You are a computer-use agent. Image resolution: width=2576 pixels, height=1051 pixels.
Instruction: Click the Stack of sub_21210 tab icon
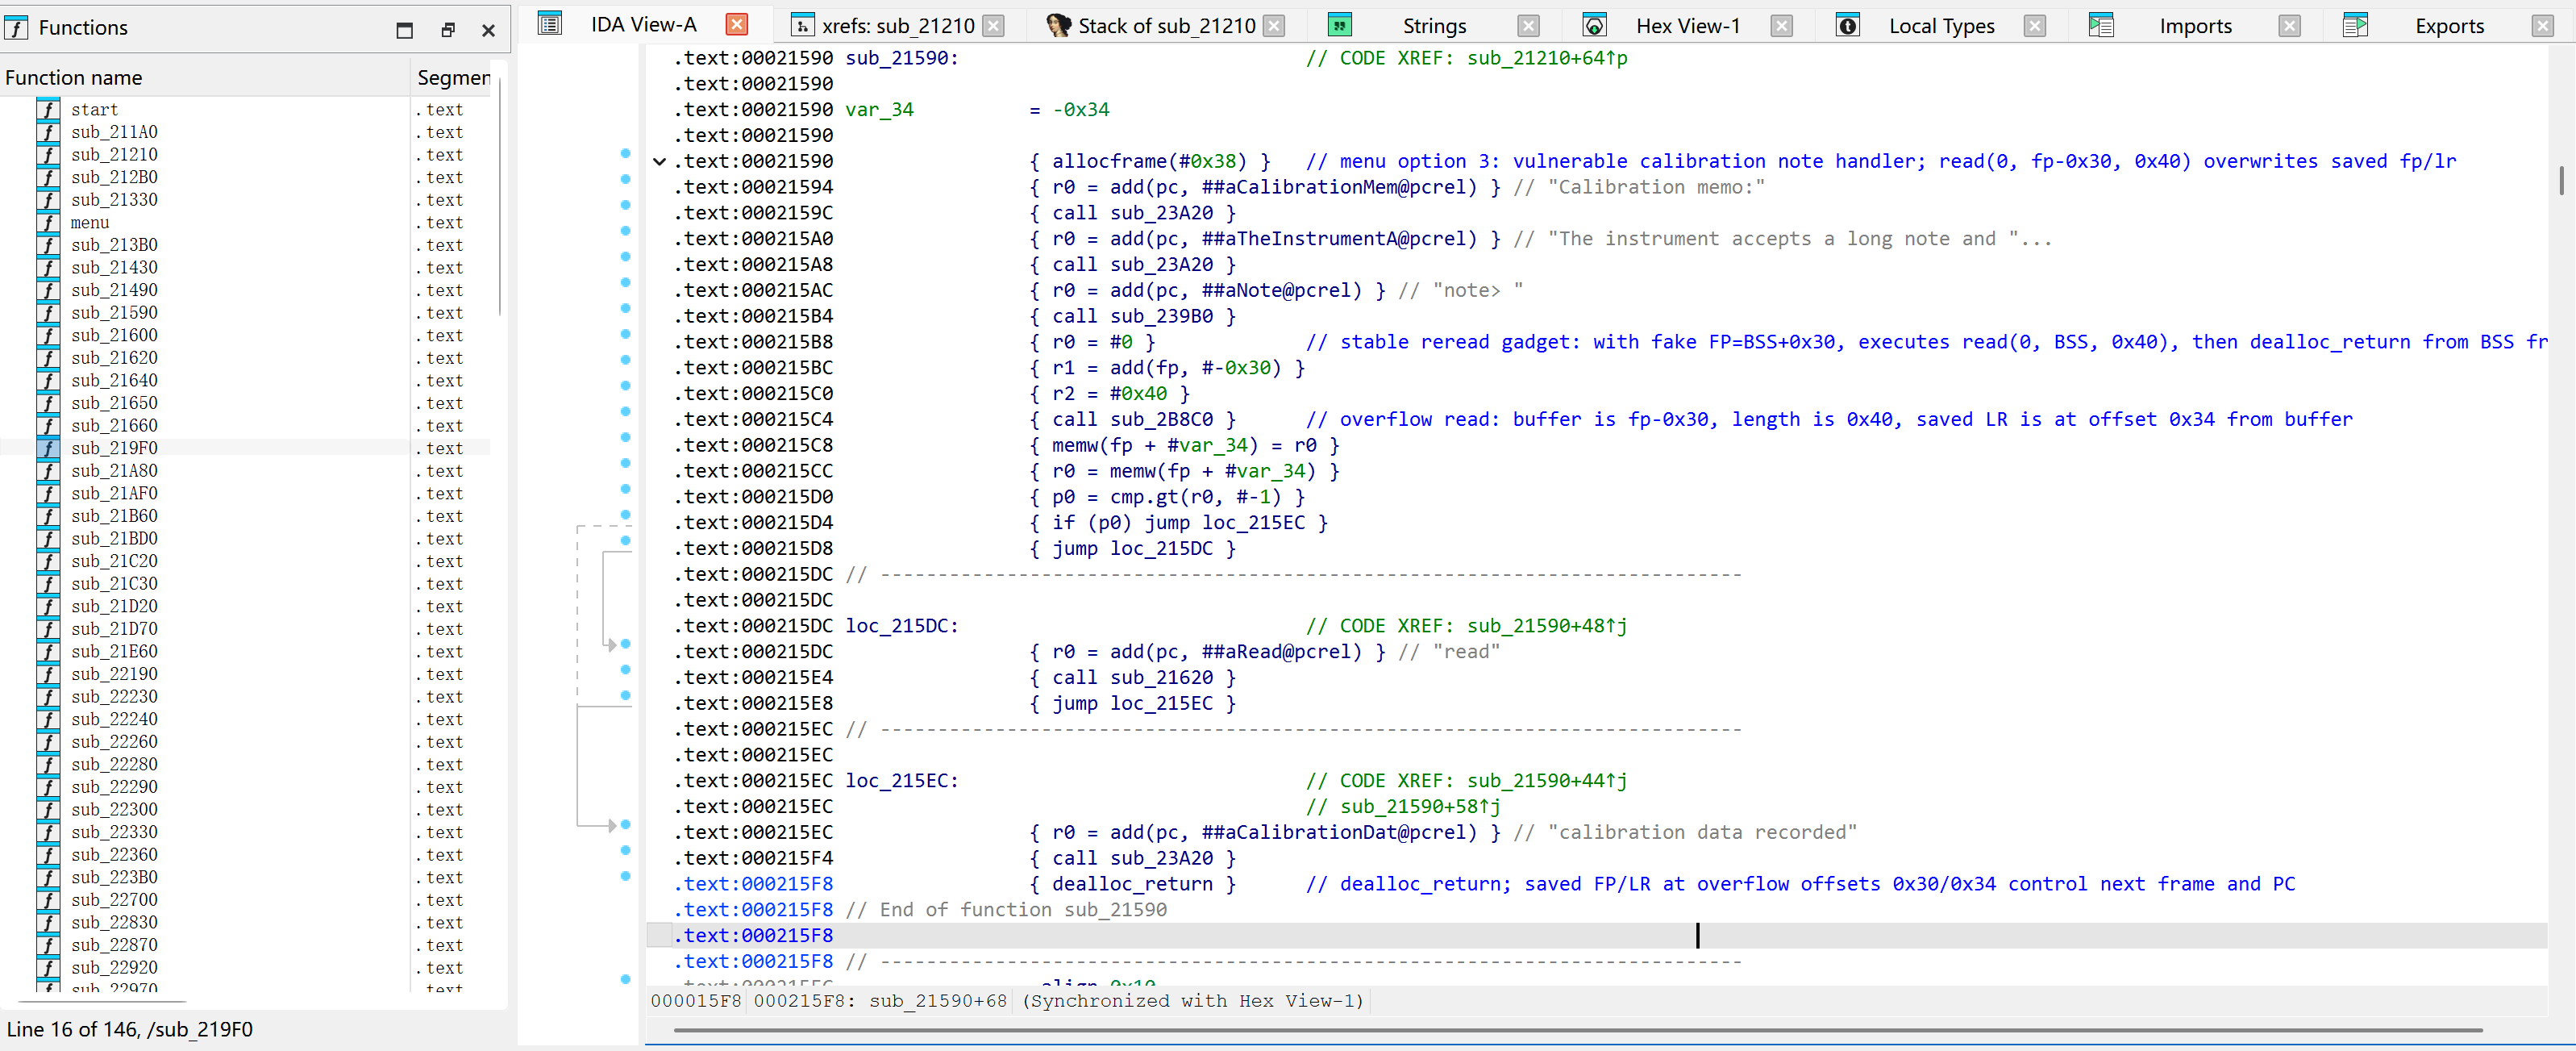click(1058, 26)
